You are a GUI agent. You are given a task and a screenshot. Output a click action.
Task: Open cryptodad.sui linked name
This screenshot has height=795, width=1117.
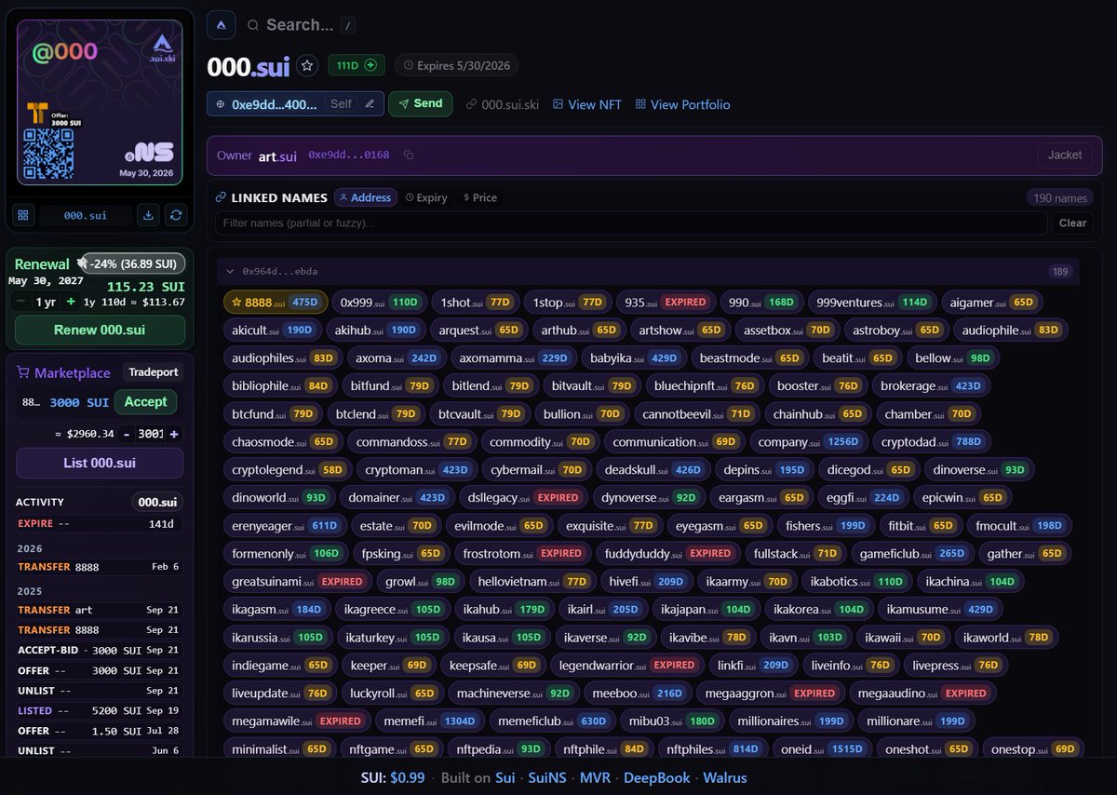tap(932, 441)
